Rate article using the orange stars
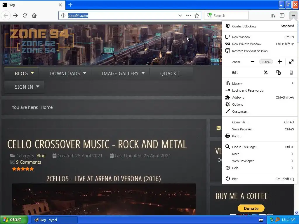The width and height of the screenshot is (299, 224). [x=23, y=169]
